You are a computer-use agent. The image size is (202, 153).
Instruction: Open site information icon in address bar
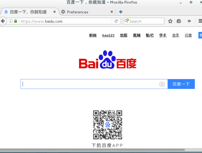[x=11, y=21]
